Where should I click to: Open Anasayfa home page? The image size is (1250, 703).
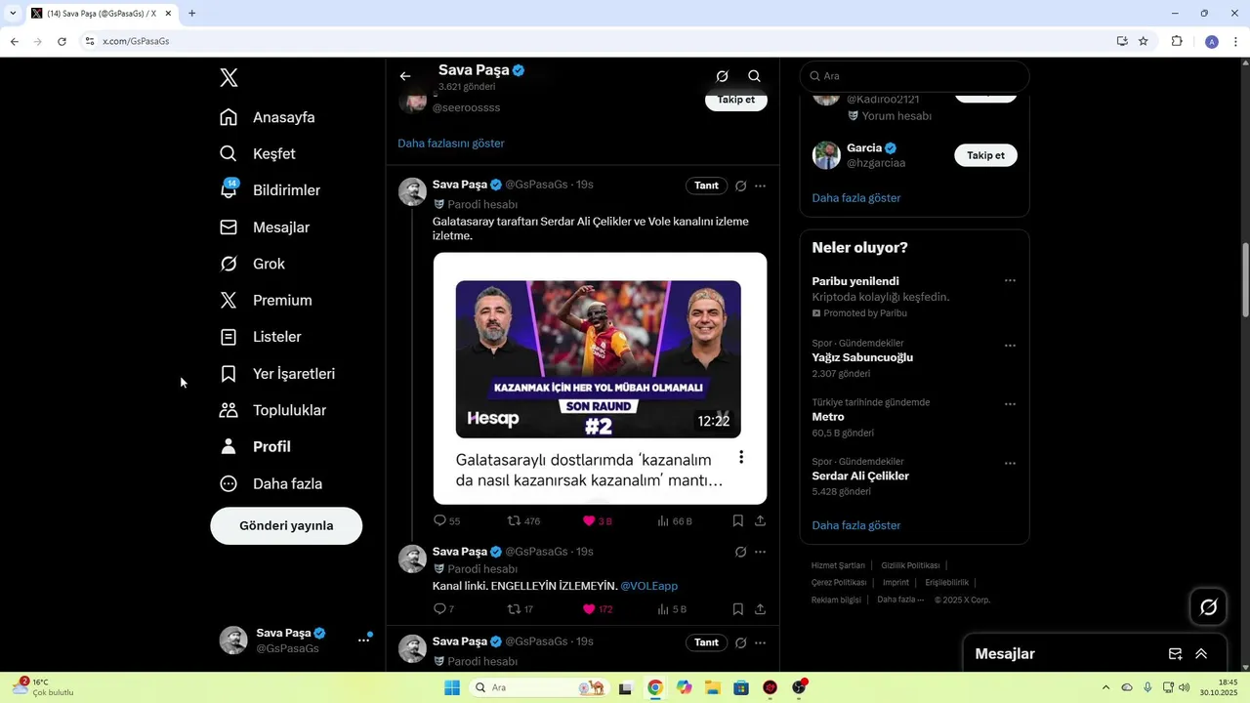268,117
